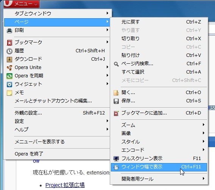Open the Project:拡張広場 link
The image size is (215, 190).
(65, 185)
